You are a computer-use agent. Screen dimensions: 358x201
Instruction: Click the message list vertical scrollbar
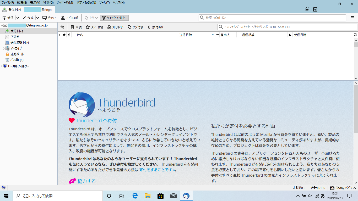356,59
